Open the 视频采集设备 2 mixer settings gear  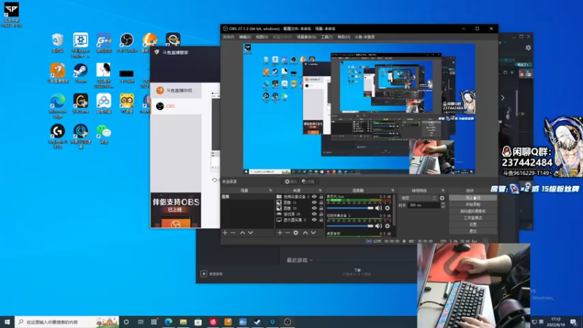(x=388, y=226)
